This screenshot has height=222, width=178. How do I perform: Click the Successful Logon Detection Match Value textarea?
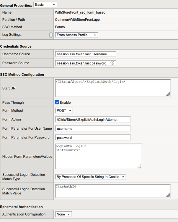click(112, 191)
